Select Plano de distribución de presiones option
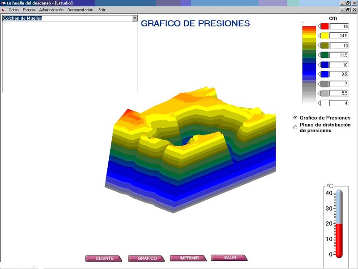The image size is (358, 269). pyautogui.click(x=295, y=127)
